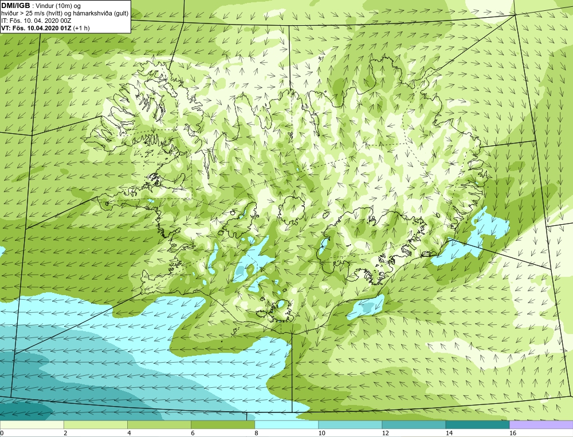
Task: Click the medium green 4–6 m/s legend swatch
Action: coord(159,425)
